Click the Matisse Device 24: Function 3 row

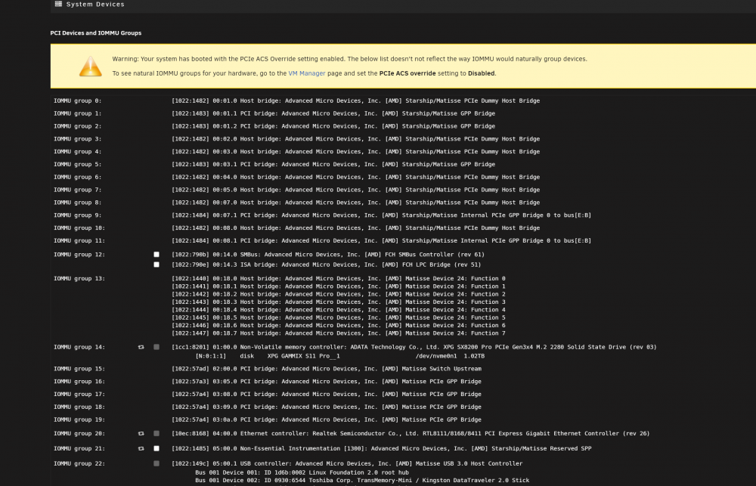(339, 302)
